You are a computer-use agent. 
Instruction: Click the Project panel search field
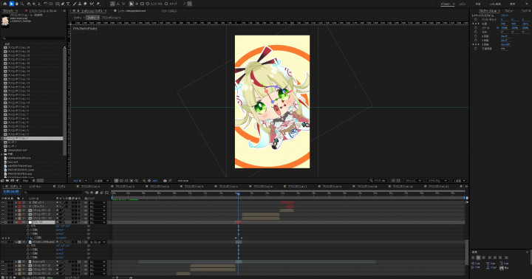(33, 38)
